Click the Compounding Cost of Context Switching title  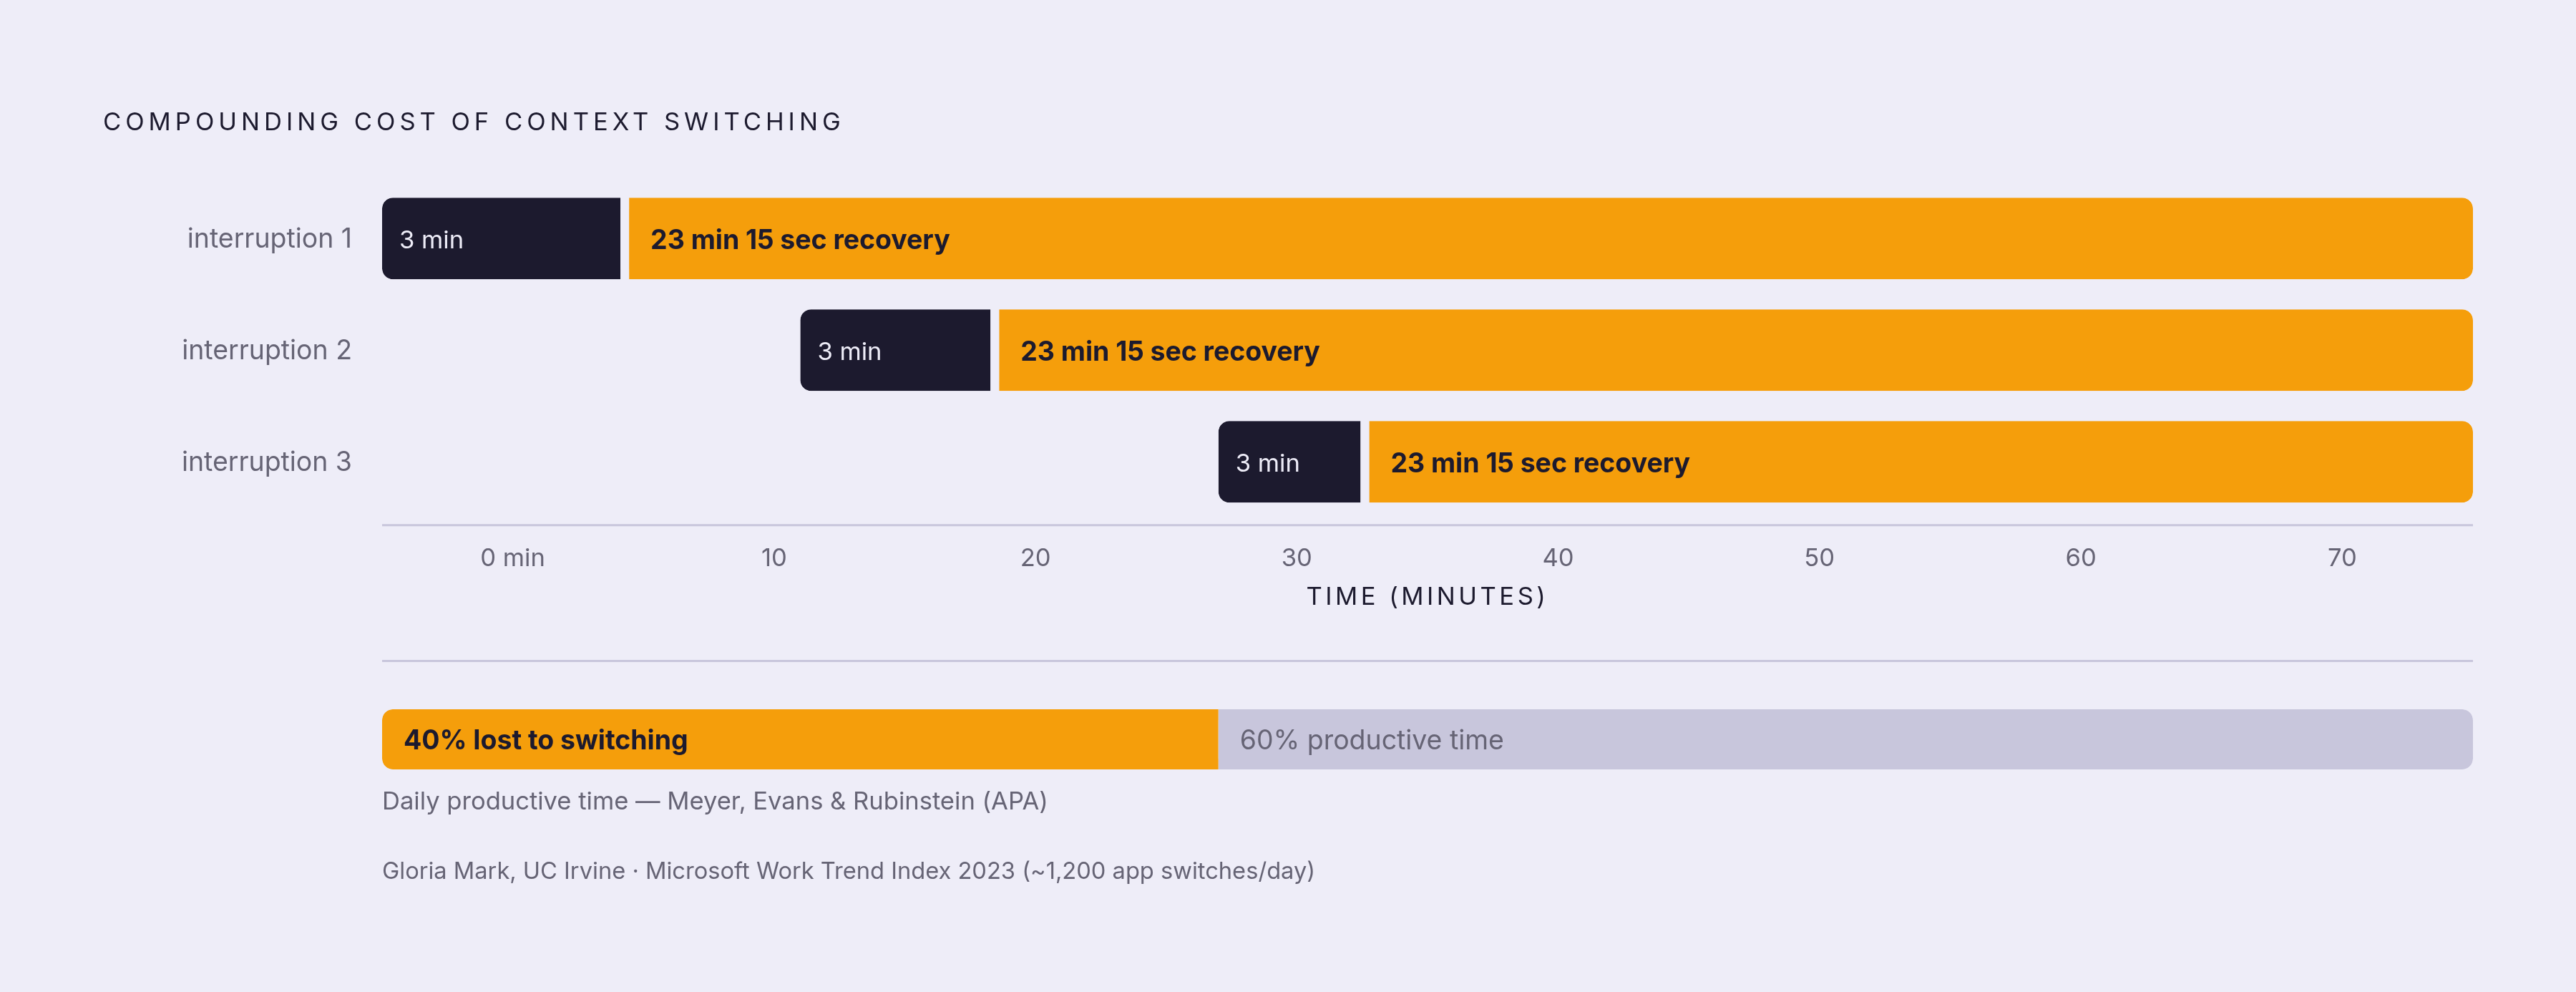(473, 122)
